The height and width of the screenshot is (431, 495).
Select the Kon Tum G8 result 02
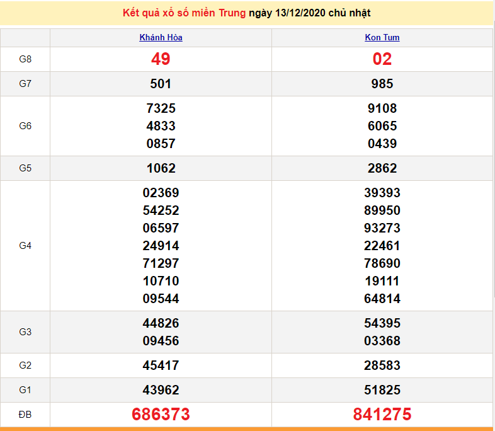point(382,59)
